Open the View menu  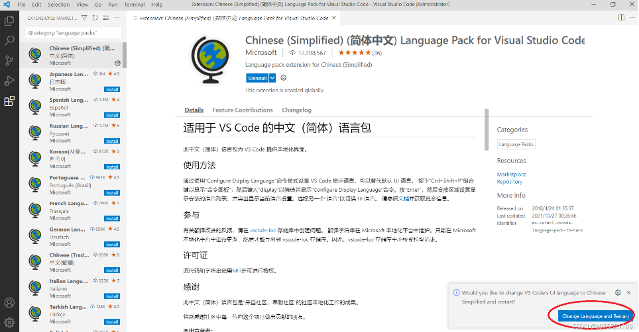click(82, 5)
